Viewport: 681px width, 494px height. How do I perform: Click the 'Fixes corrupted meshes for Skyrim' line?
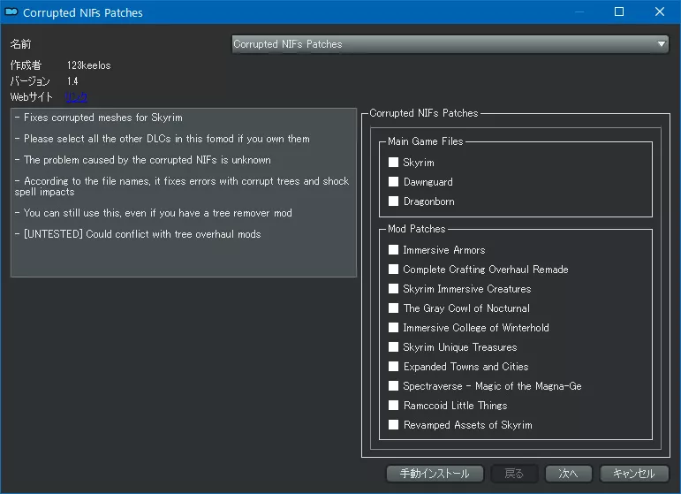point(99,118)
